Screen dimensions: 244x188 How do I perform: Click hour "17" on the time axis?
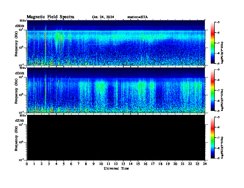tap(153, 164)
